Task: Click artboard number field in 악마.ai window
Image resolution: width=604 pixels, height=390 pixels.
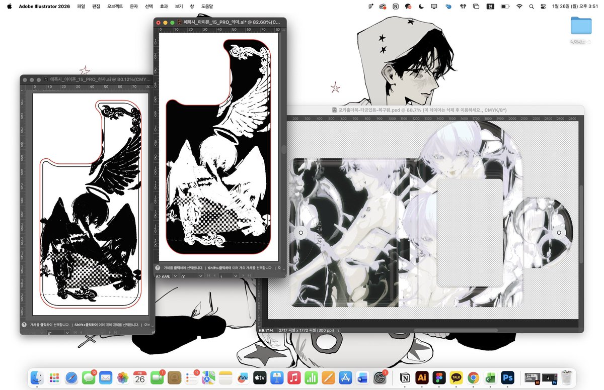Action: point(225,276)
